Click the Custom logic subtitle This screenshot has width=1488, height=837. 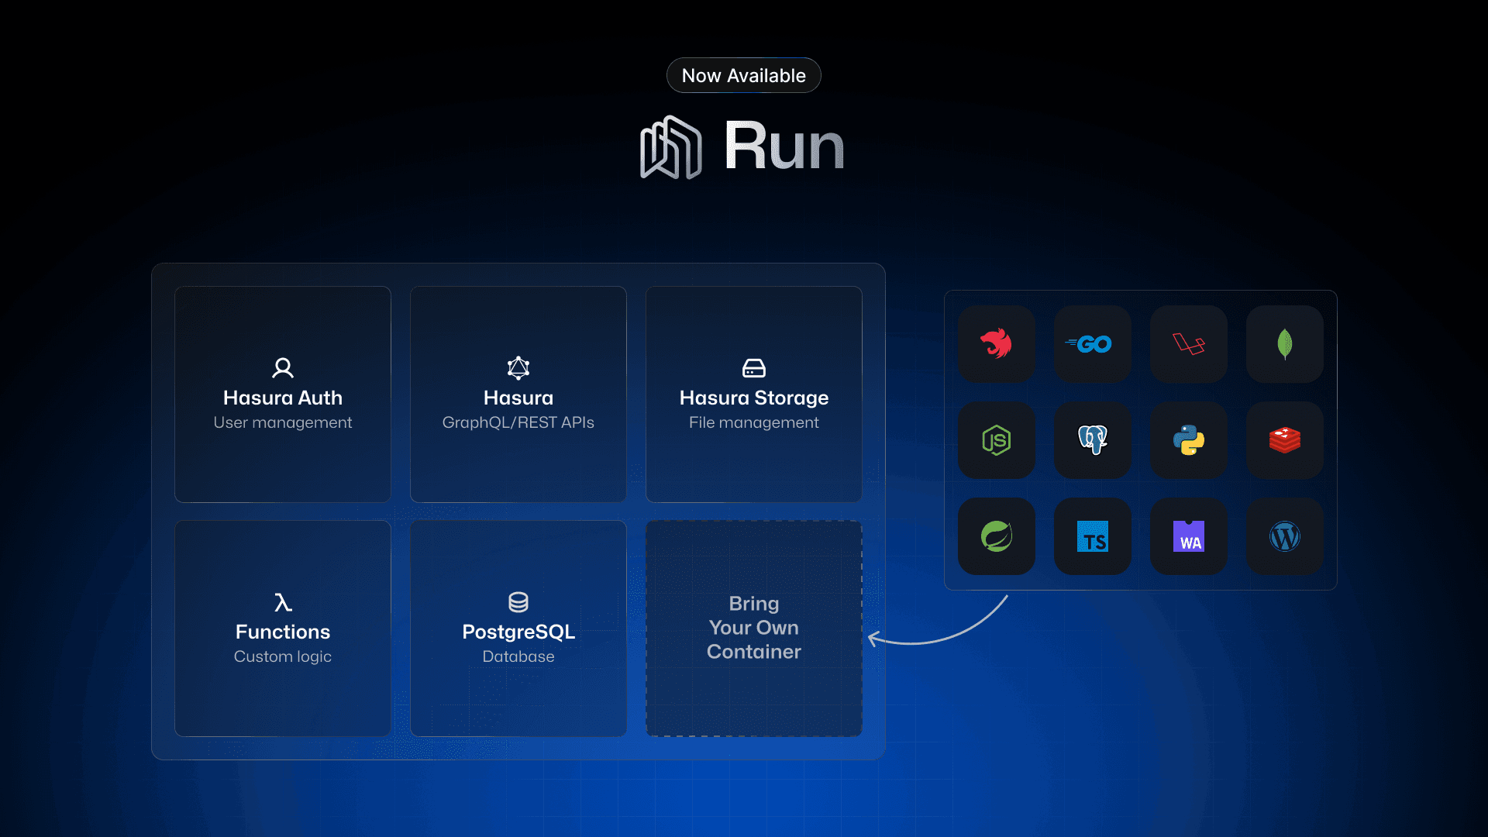point(283,656)
